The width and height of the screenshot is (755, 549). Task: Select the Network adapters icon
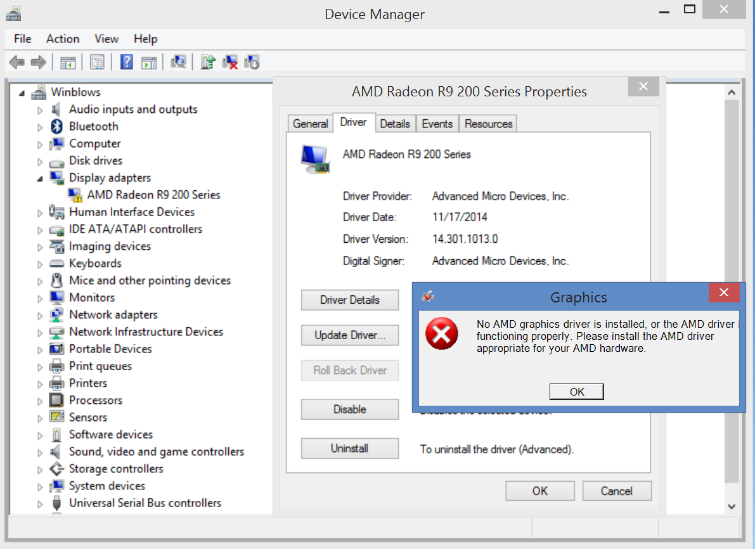point(56,314)
